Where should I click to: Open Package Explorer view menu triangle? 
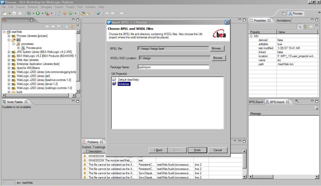(x=78, y=26)
